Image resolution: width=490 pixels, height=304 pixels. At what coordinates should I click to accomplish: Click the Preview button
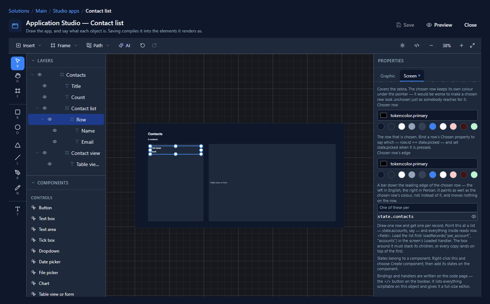[439, 25]
